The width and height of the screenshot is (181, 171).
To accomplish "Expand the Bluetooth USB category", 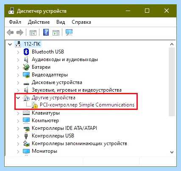I will point(18,52).
